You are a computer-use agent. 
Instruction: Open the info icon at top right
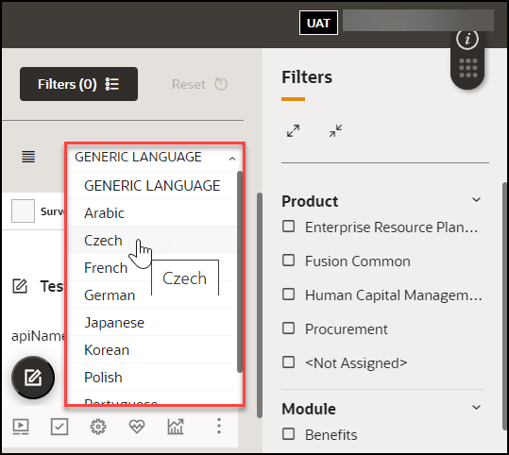point(467,40)
